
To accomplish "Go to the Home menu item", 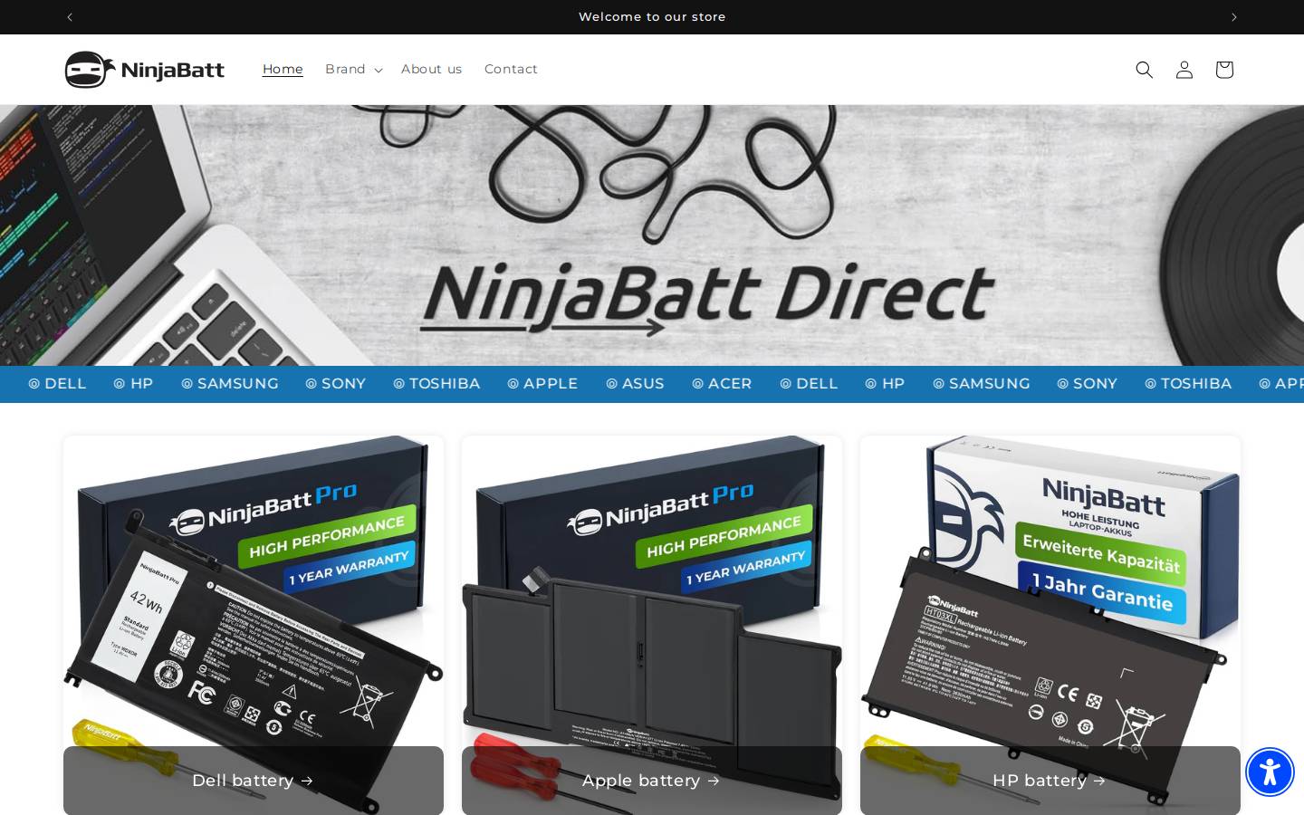I will 283,69.
